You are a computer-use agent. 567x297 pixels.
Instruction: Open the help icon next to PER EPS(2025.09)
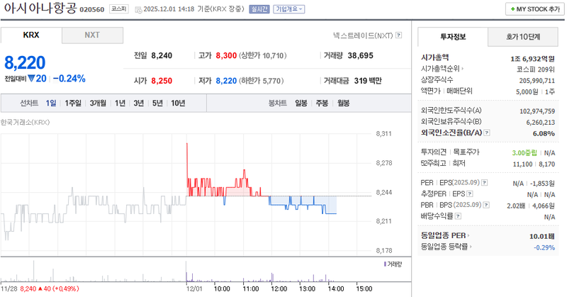point(485,183)
